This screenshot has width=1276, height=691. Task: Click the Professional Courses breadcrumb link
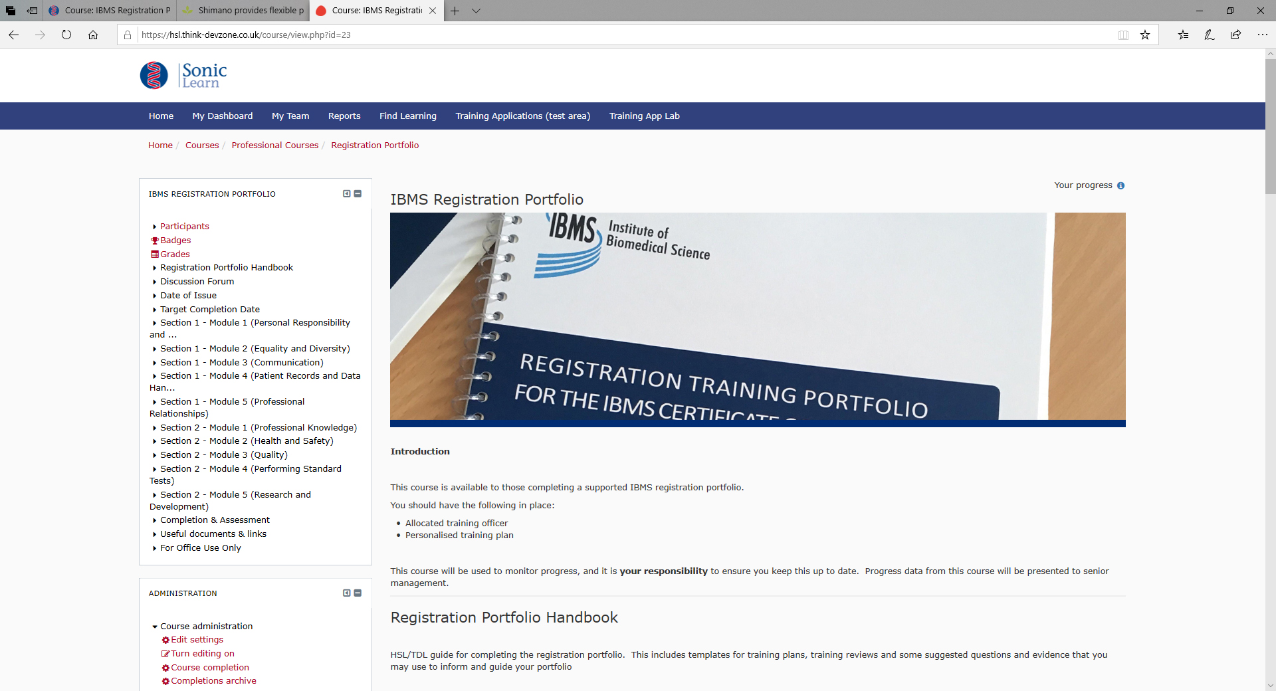274,145
